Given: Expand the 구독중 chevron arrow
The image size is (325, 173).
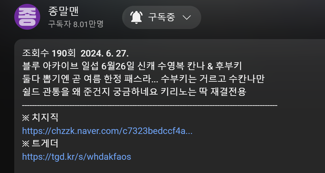Looking at the screenshot, I should click(x=187, y=17).
